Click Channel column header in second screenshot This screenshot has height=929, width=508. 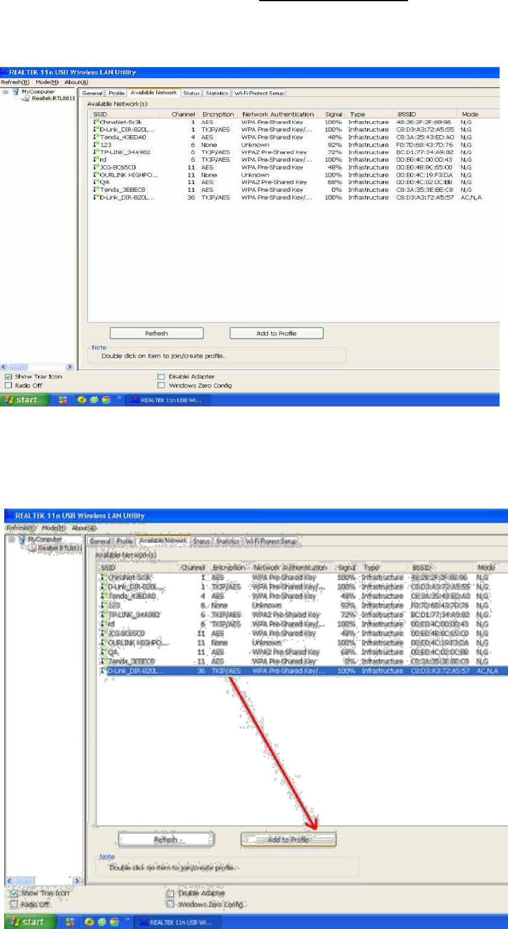(x=193, y=568)
